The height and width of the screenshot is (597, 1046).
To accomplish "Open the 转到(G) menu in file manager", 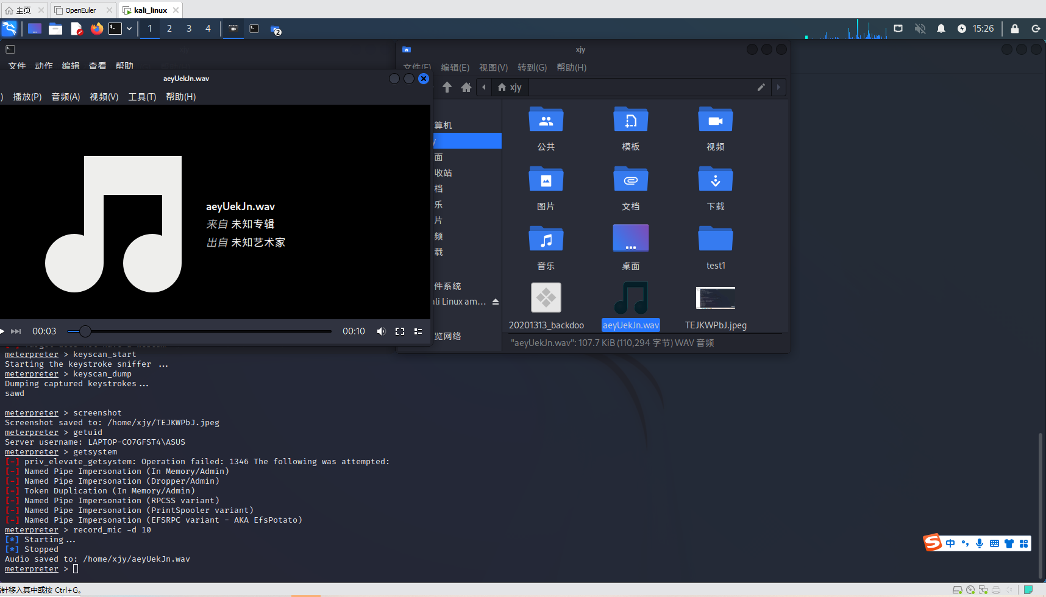I will 532,68.
